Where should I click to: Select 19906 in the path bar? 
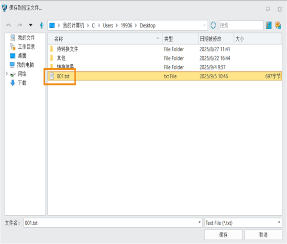click(126, 25)
